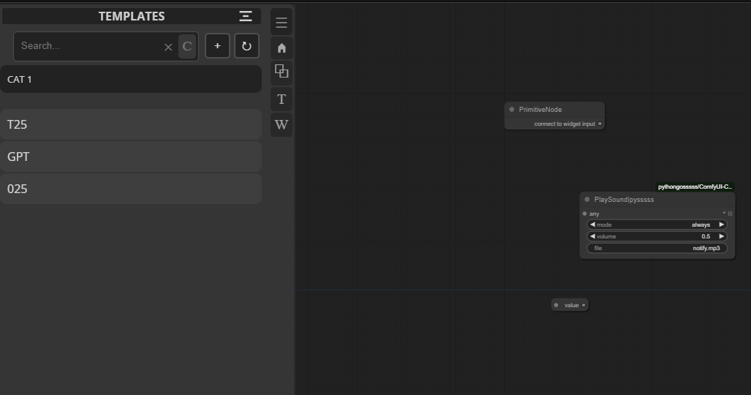Increase volume with the right arrow

pyautogui.click(x=721, y=236)
